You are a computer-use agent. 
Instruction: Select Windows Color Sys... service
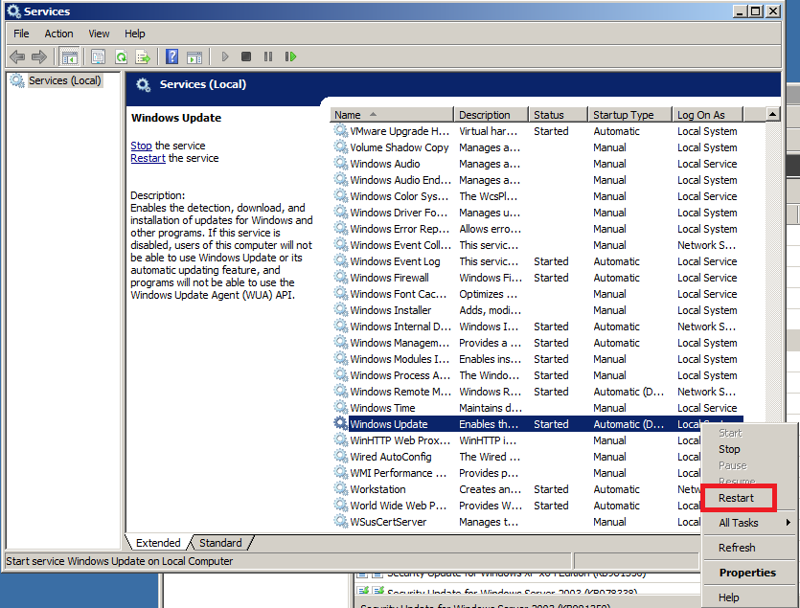click(x=536, y=196)
